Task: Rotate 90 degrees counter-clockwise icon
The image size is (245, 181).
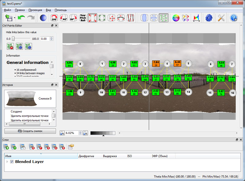Action: coord(64,18)
